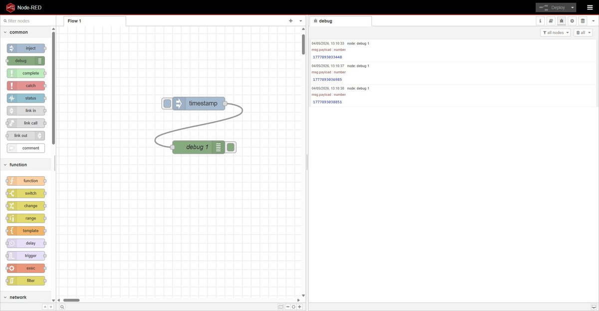Pick the debug node from palette
This screenshot has height=311, width=599.
point(26,60)
